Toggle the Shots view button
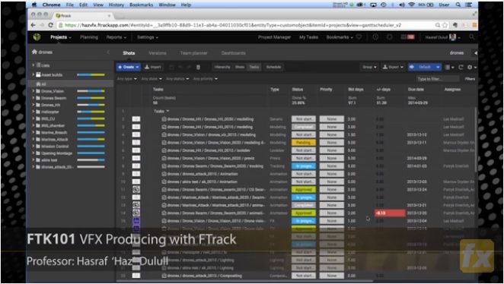The height and width of the screenshot is (284, 504). coord(240,67)
